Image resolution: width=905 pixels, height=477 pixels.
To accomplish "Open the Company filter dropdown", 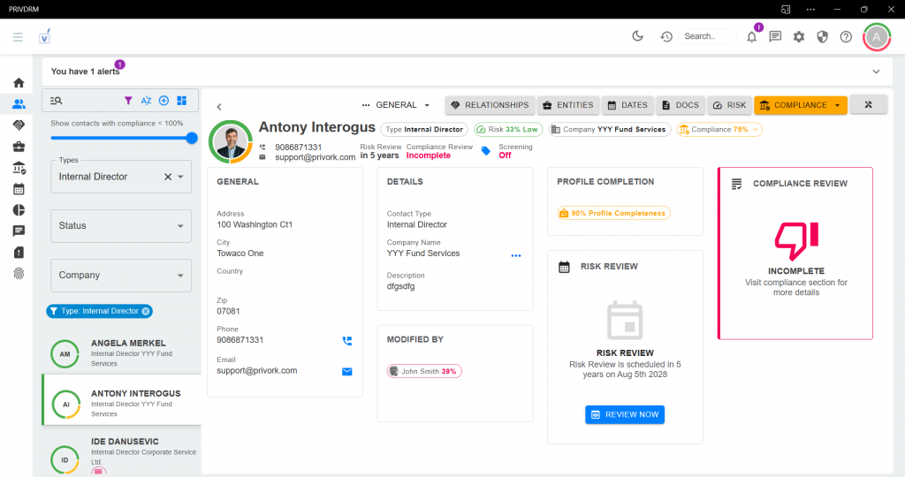I will click(x=121, y=276).
